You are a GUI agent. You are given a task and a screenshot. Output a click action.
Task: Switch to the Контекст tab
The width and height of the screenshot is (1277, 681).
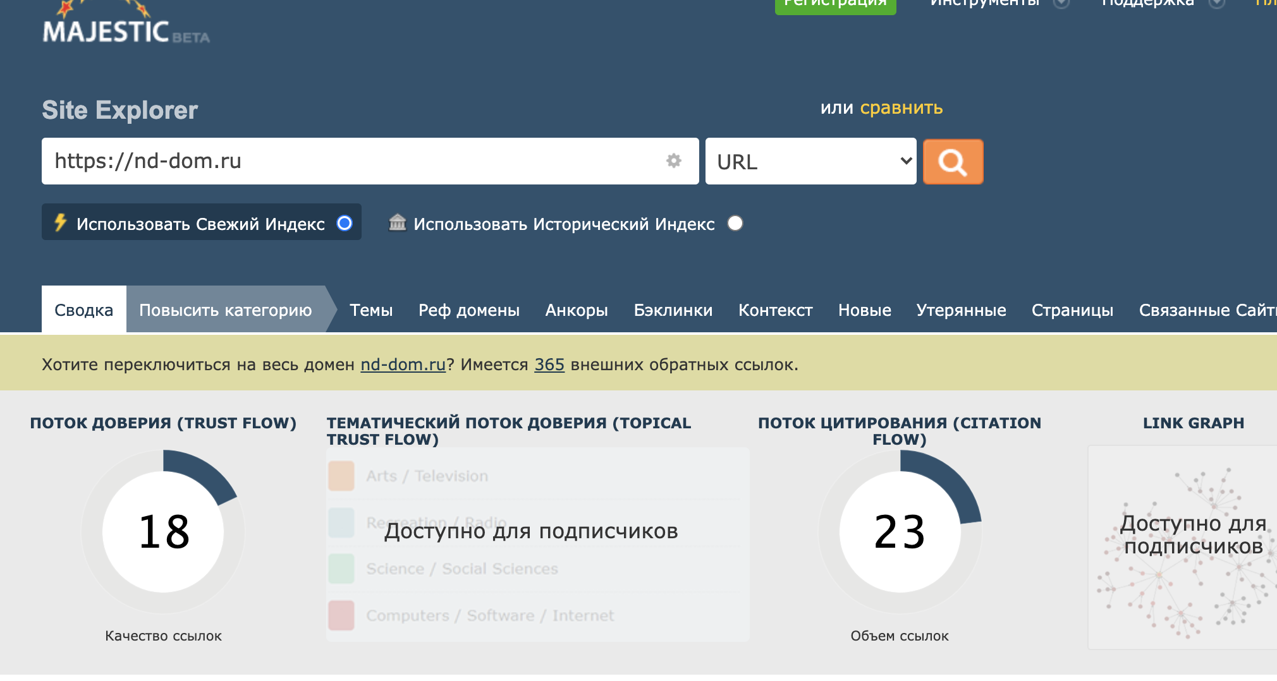coord(776,310)
